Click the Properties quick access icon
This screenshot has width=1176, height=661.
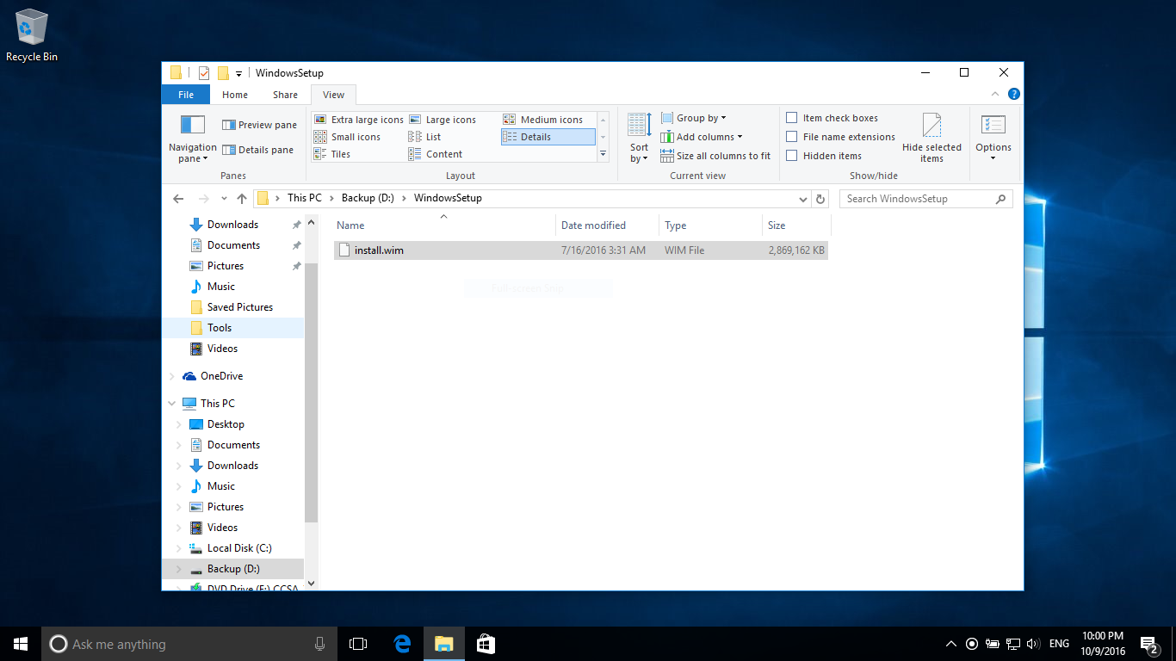pos(204,73)
